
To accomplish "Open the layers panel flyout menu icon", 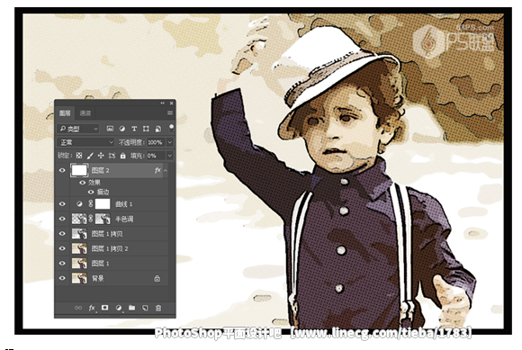I will click(170, 113).
